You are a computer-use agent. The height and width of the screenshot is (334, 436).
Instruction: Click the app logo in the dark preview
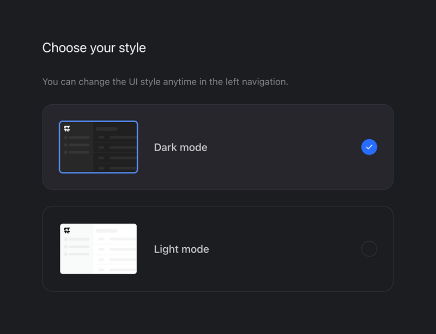[66, 128]
